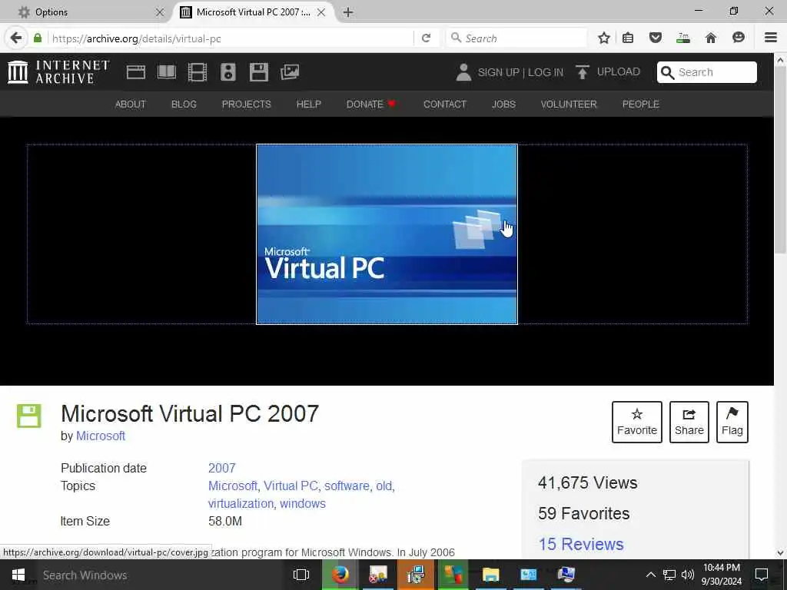The height and width of the screenshot is (590, 787).
Task: Reload the page with the refresh icon
Action: tap(426, 38)
